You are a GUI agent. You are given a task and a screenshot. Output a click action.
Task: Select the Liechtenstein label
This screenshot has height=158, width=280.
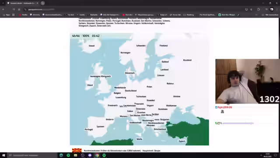pyautogui.click(x=129, y=106)
